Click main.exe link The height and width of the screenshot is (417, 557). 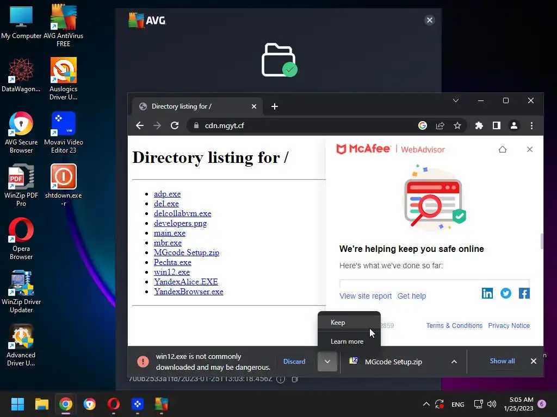tap(170, 233)
